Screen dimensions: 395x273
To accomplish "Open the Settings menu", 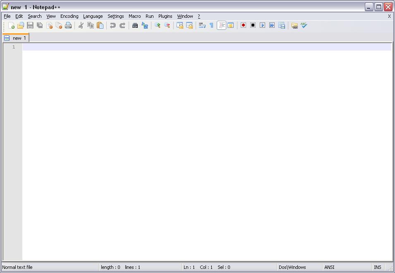I will (116, 16).
